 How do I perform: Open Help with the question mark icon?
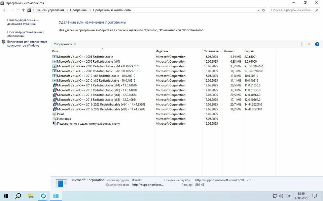pos(317,44)
